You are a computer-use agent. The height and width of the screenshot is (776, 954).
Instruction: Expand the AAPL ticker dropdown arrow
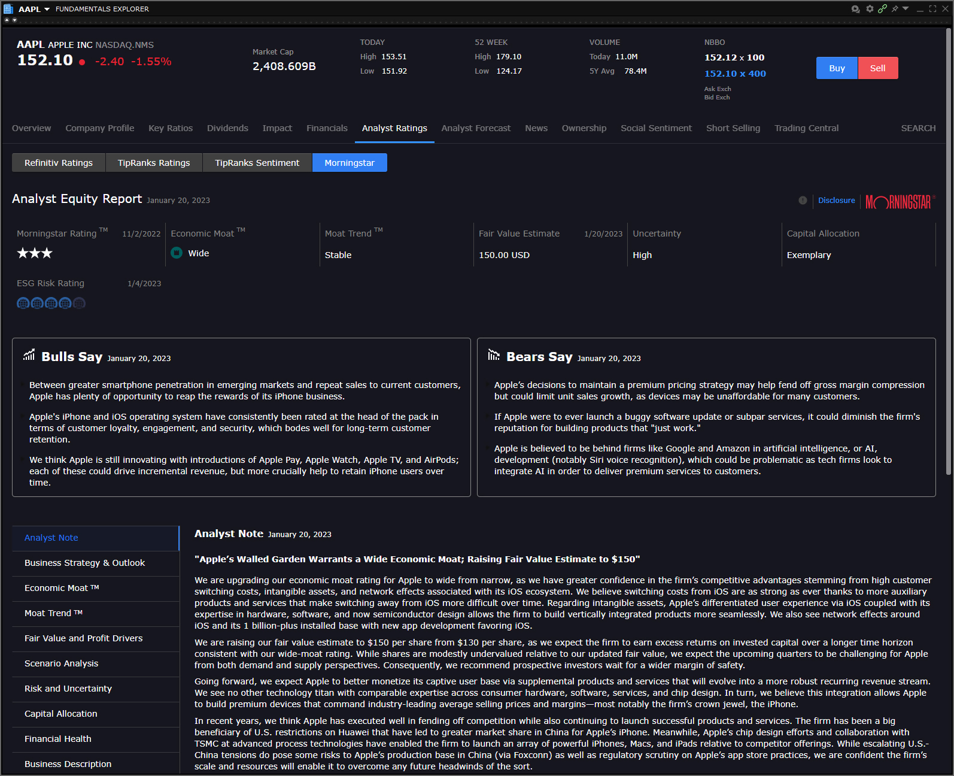tap(47, 10)
